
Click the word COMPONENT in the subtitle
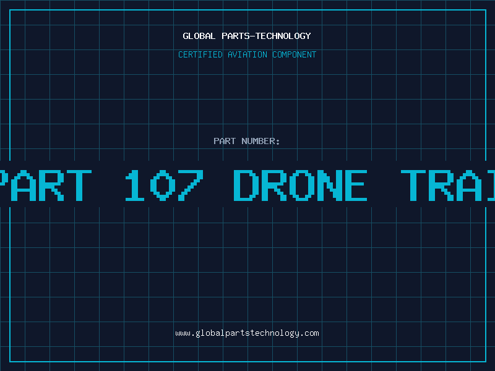[295, 54]
